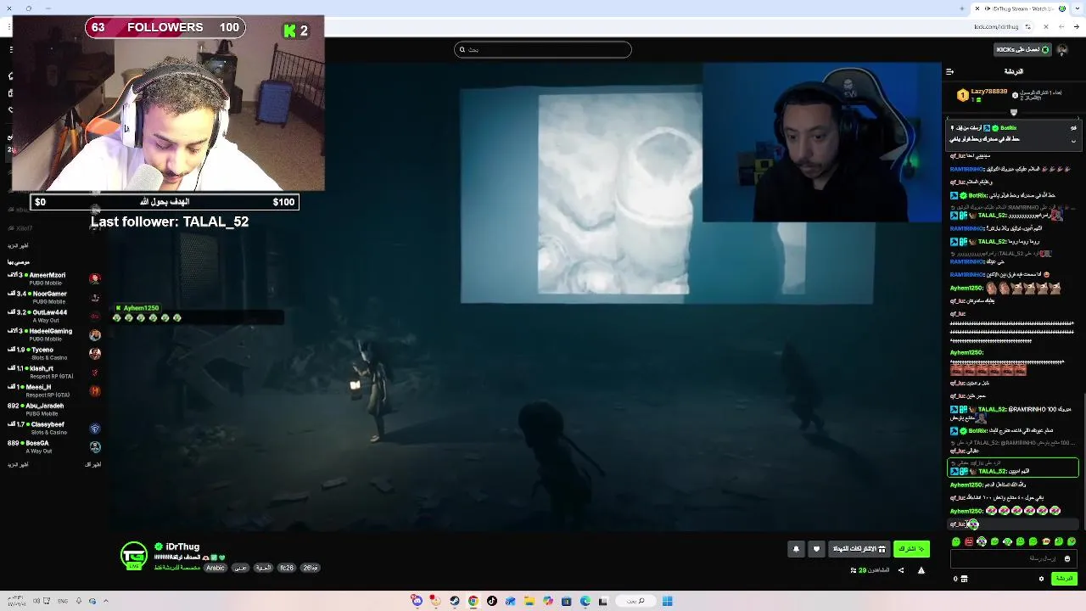Screen dimensions: 1086x611
Task: Click the notification bell icon
Action: (x=796, y=549)
